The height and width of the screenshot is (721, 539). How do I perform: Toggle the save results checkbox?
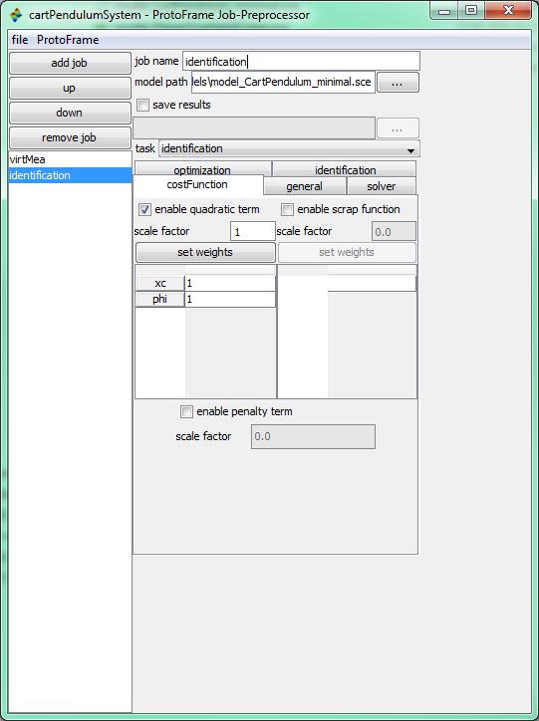point(143,106)
